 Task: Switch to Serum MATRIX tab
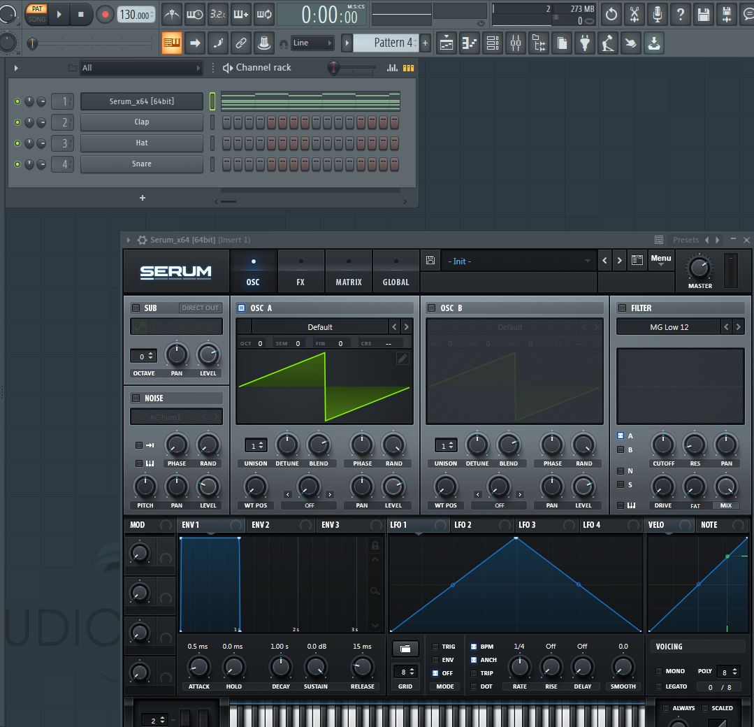click(x=349, y=271)
